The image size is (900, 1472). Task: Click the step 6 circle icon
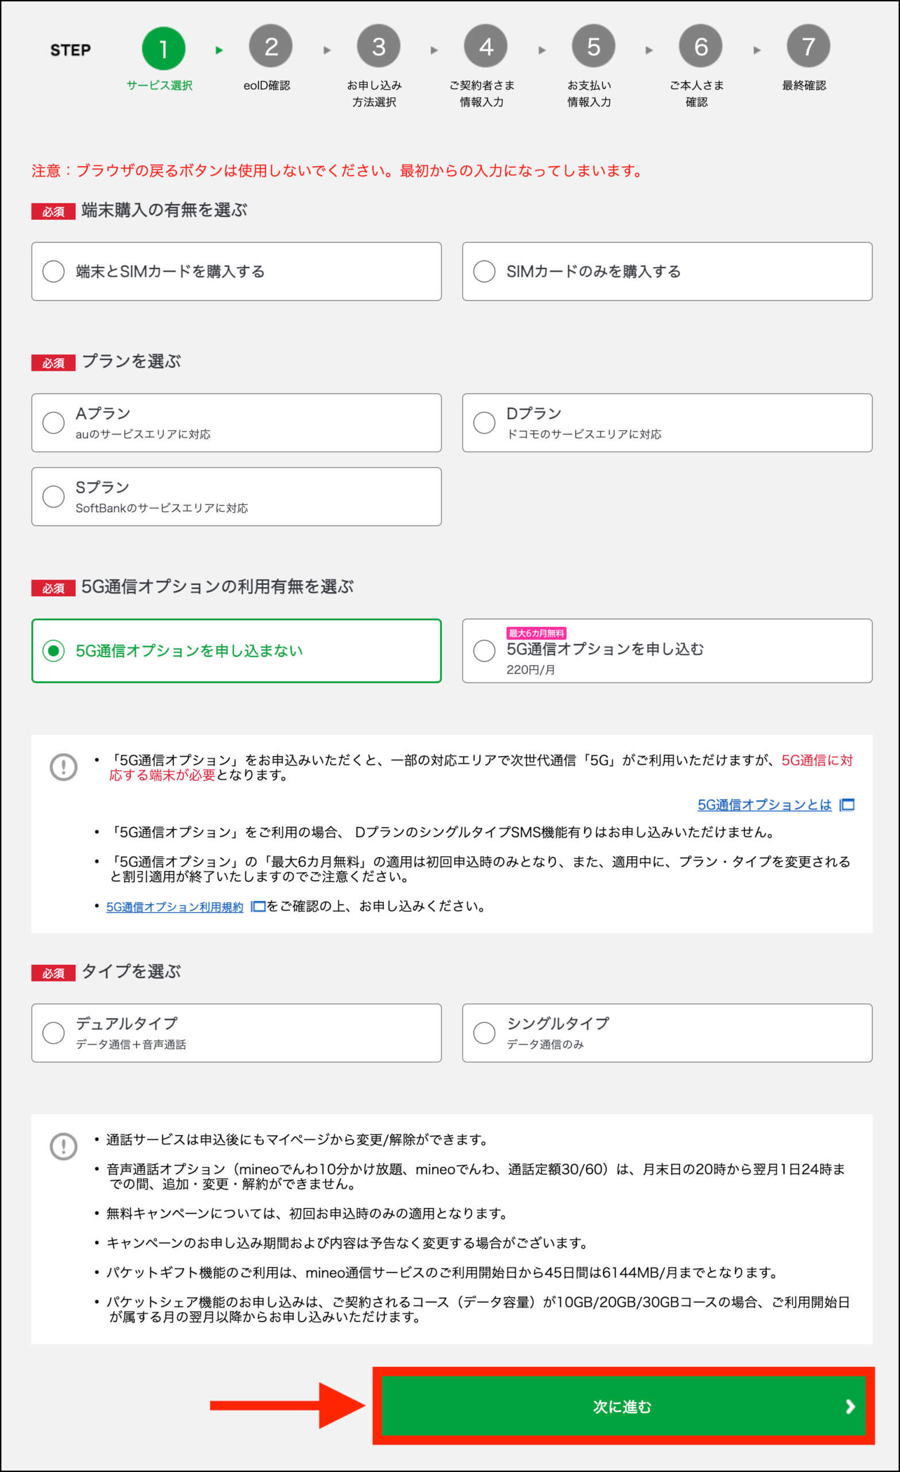point(701,46)
